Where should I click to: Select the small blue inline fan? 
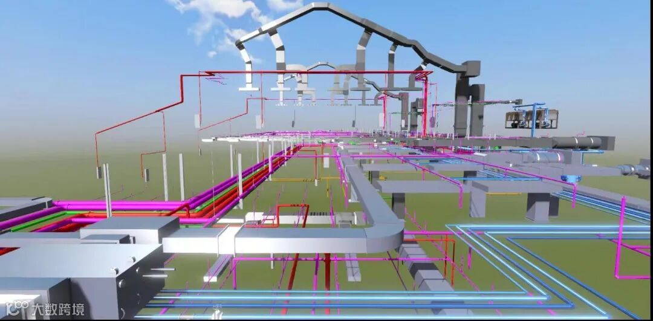571,178
